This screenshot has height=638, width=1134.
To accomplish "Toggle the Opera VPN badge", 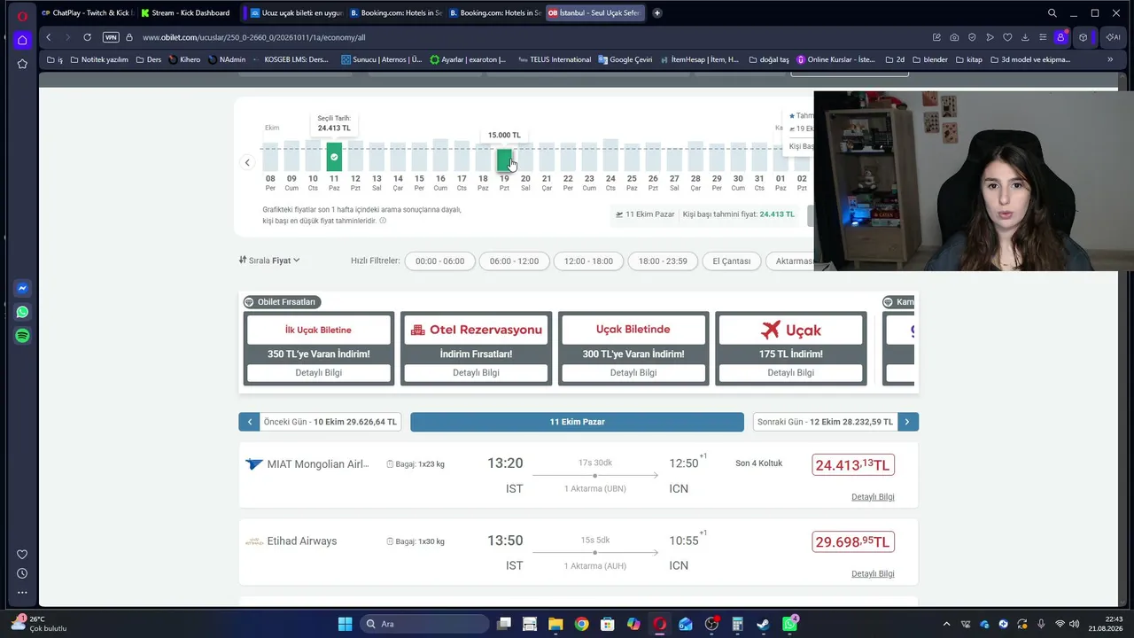I will coord(111,37).
